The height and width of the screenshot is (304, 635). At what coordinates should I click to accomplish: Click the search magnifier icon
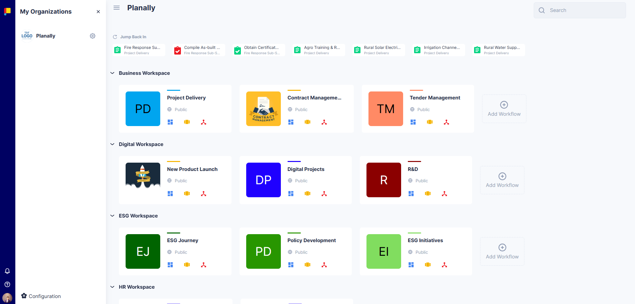(541, 10)
